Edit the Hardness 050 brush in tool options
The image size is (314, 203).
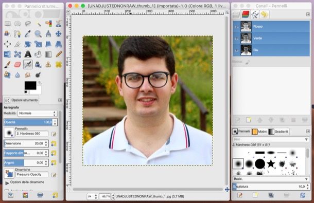54,134
